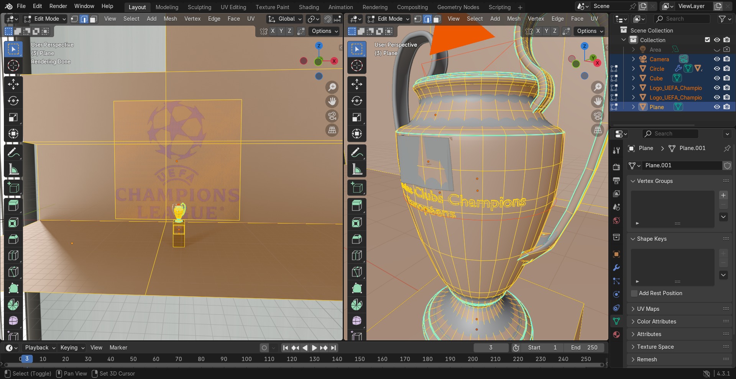Open the Playback dropdown
736x379 pixels.
[40, 348]
